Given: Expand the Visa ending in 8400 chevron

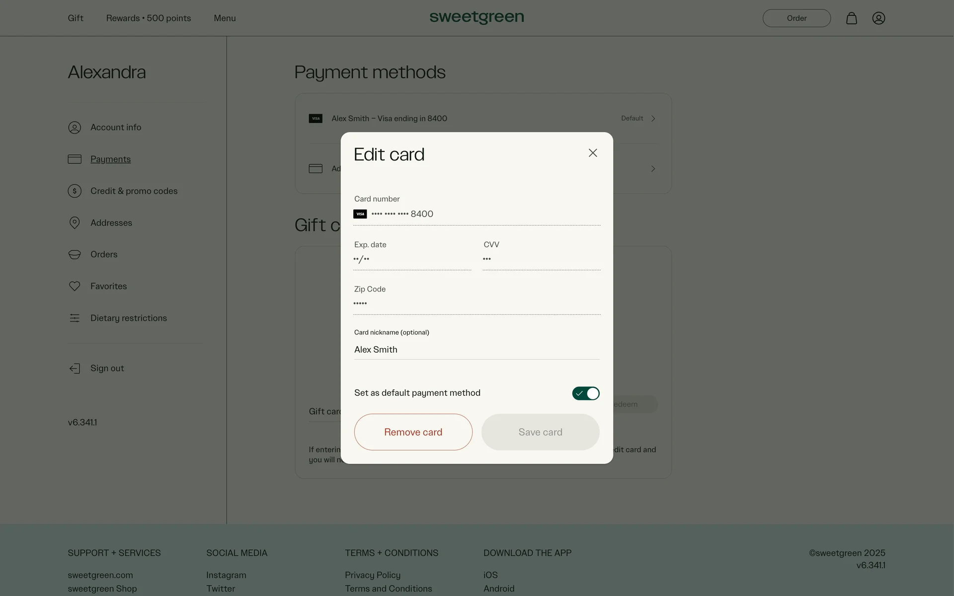Looking at the screenshot, I should click(x=653, y=119).
